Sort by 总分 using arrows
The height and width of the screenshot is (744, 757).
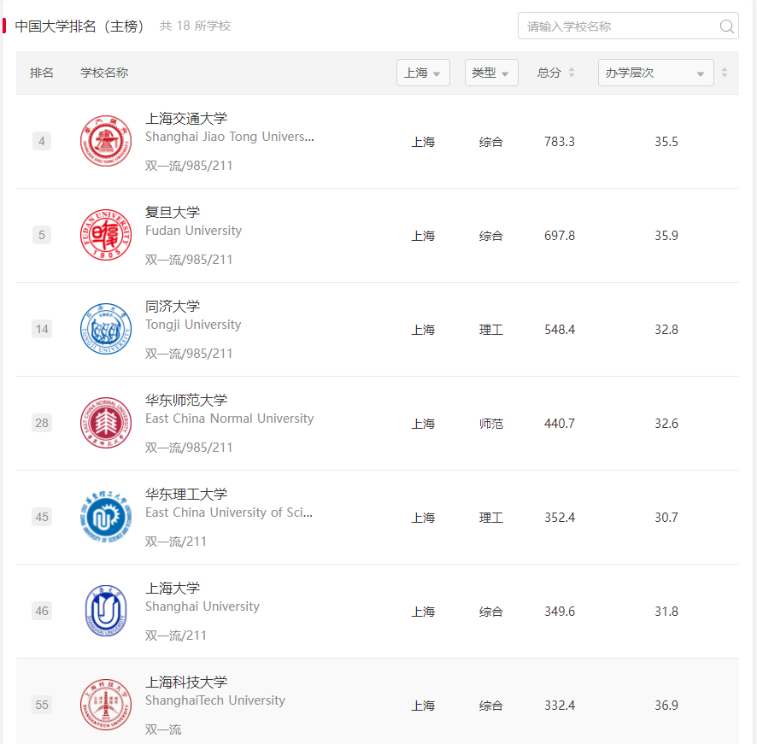572,73
